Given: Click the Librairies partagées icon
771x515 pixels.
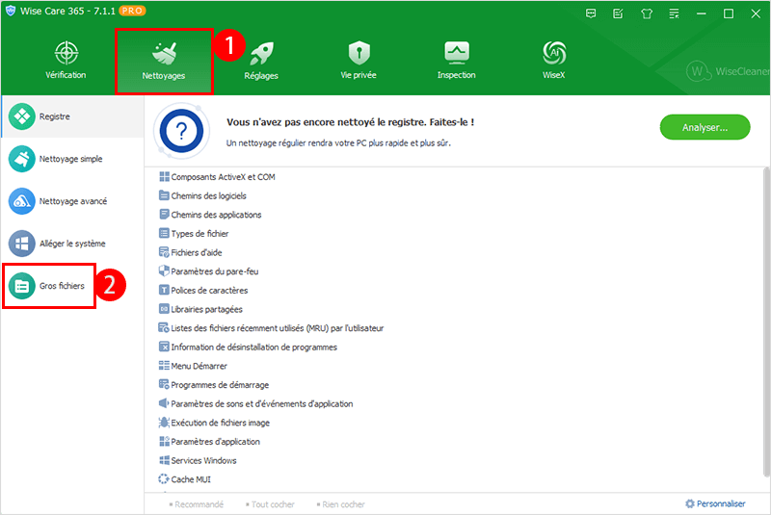Looking at the screenshot, I should click(164, 309).
